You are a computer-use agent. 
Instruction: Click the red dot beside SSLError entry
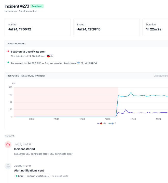pos(8,51)
